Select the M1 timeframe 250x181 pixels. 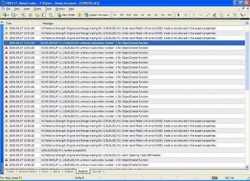115,15
